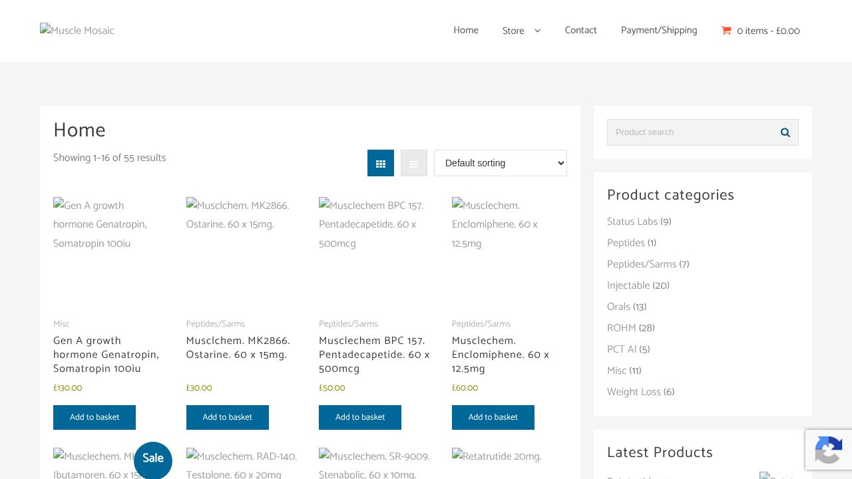The width and height of the screenshot is (852, 479).
Task: Add MK2866 Ostarine to basket
Action: [x=228, y=418]
